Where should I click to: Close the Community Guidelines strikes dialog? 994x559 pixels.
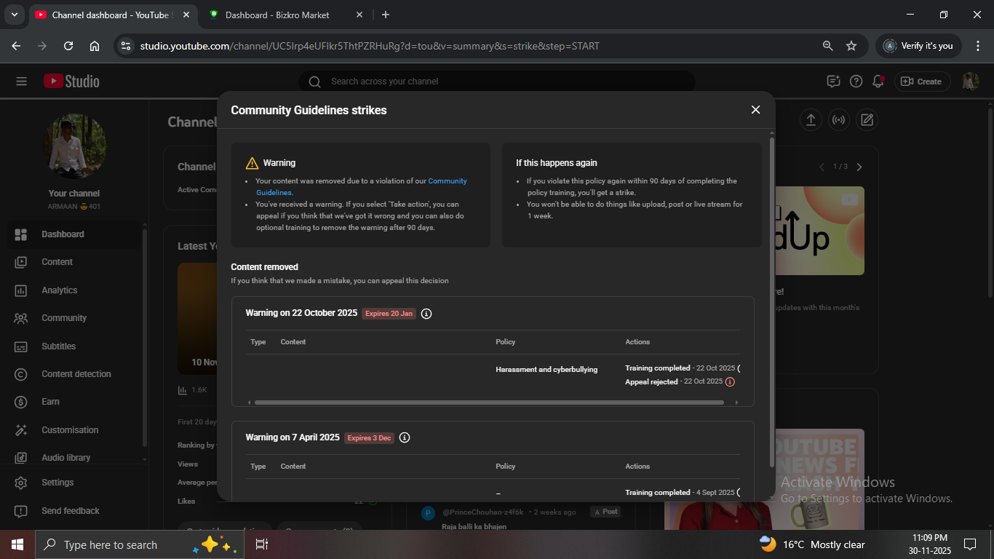tap(755, 110)
